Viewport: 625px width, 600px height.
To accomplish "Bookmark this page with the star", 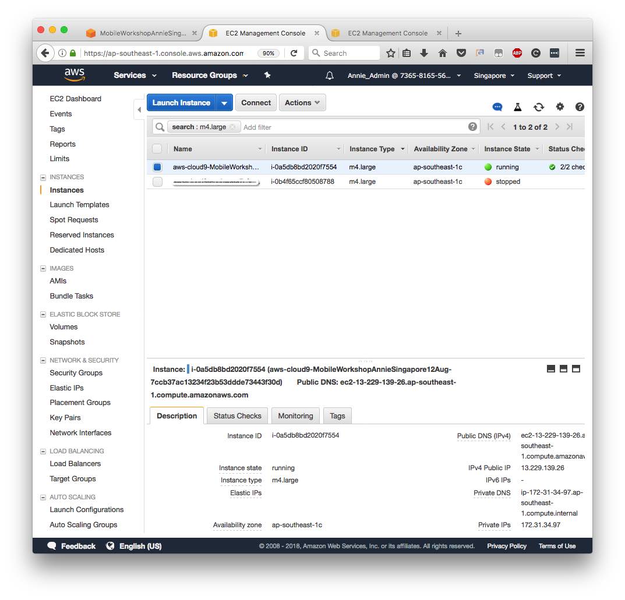I will pos(391,53).
